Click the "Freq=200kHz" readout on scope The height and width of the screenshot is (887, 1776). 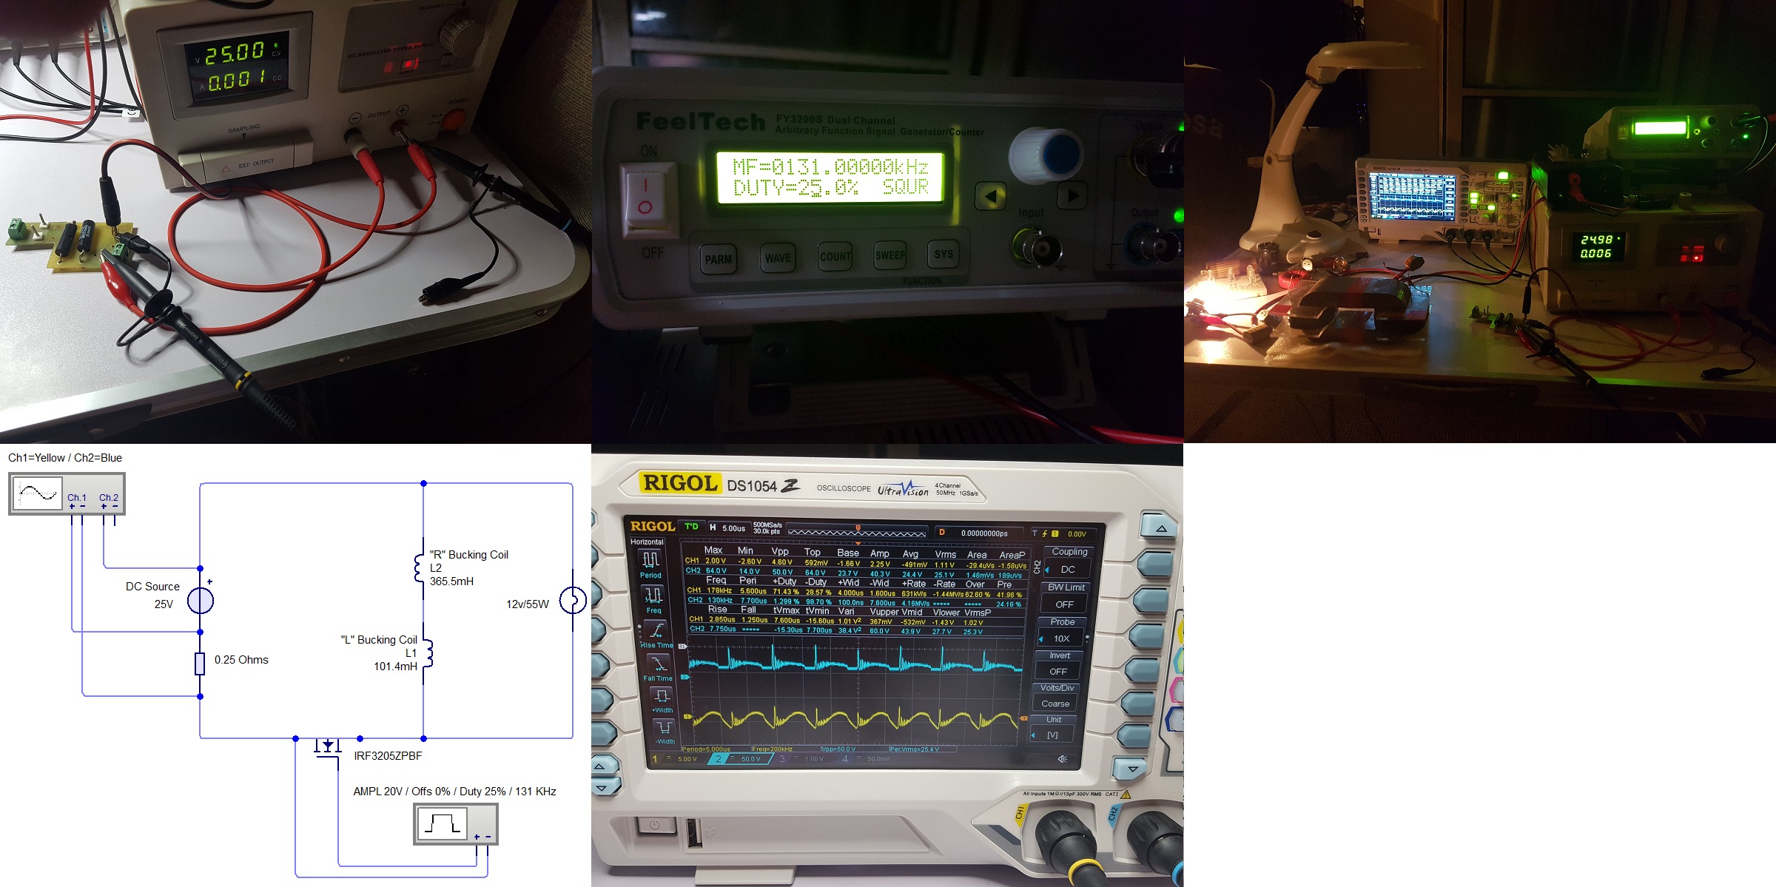tap(773, 749)
